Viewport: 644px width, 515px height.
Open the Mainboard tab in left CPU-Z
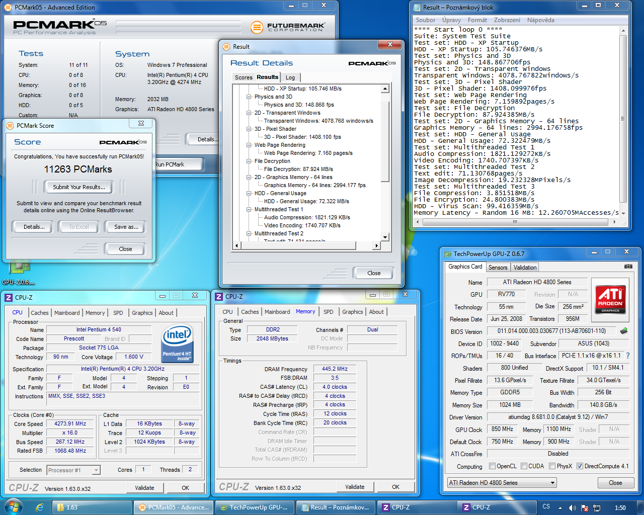tap(67, 313)
